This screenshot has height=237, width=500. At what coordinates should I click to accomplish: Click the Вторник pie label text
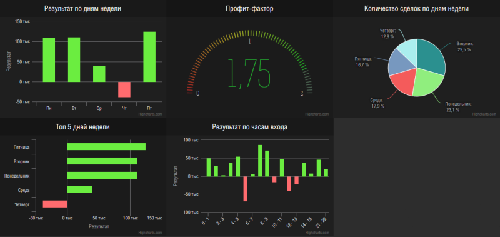click(x=465, y=43)
